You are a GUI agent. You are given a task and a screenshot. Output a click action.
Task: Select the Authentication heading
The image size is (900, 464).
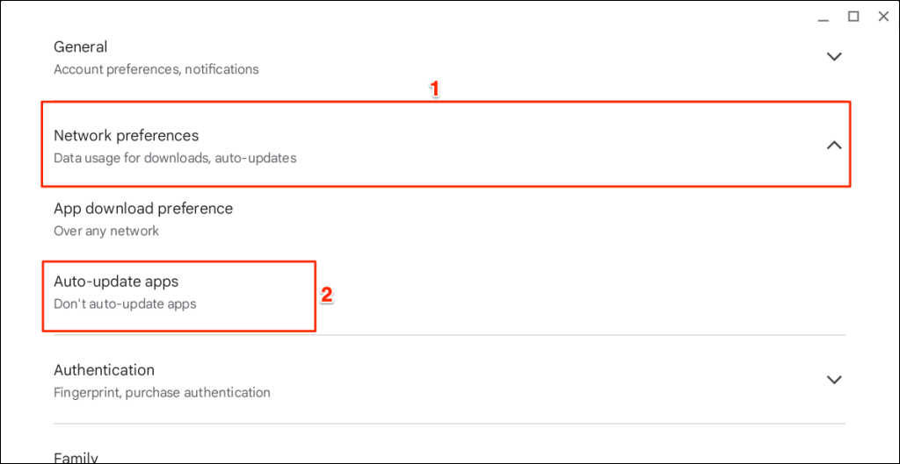104,369
